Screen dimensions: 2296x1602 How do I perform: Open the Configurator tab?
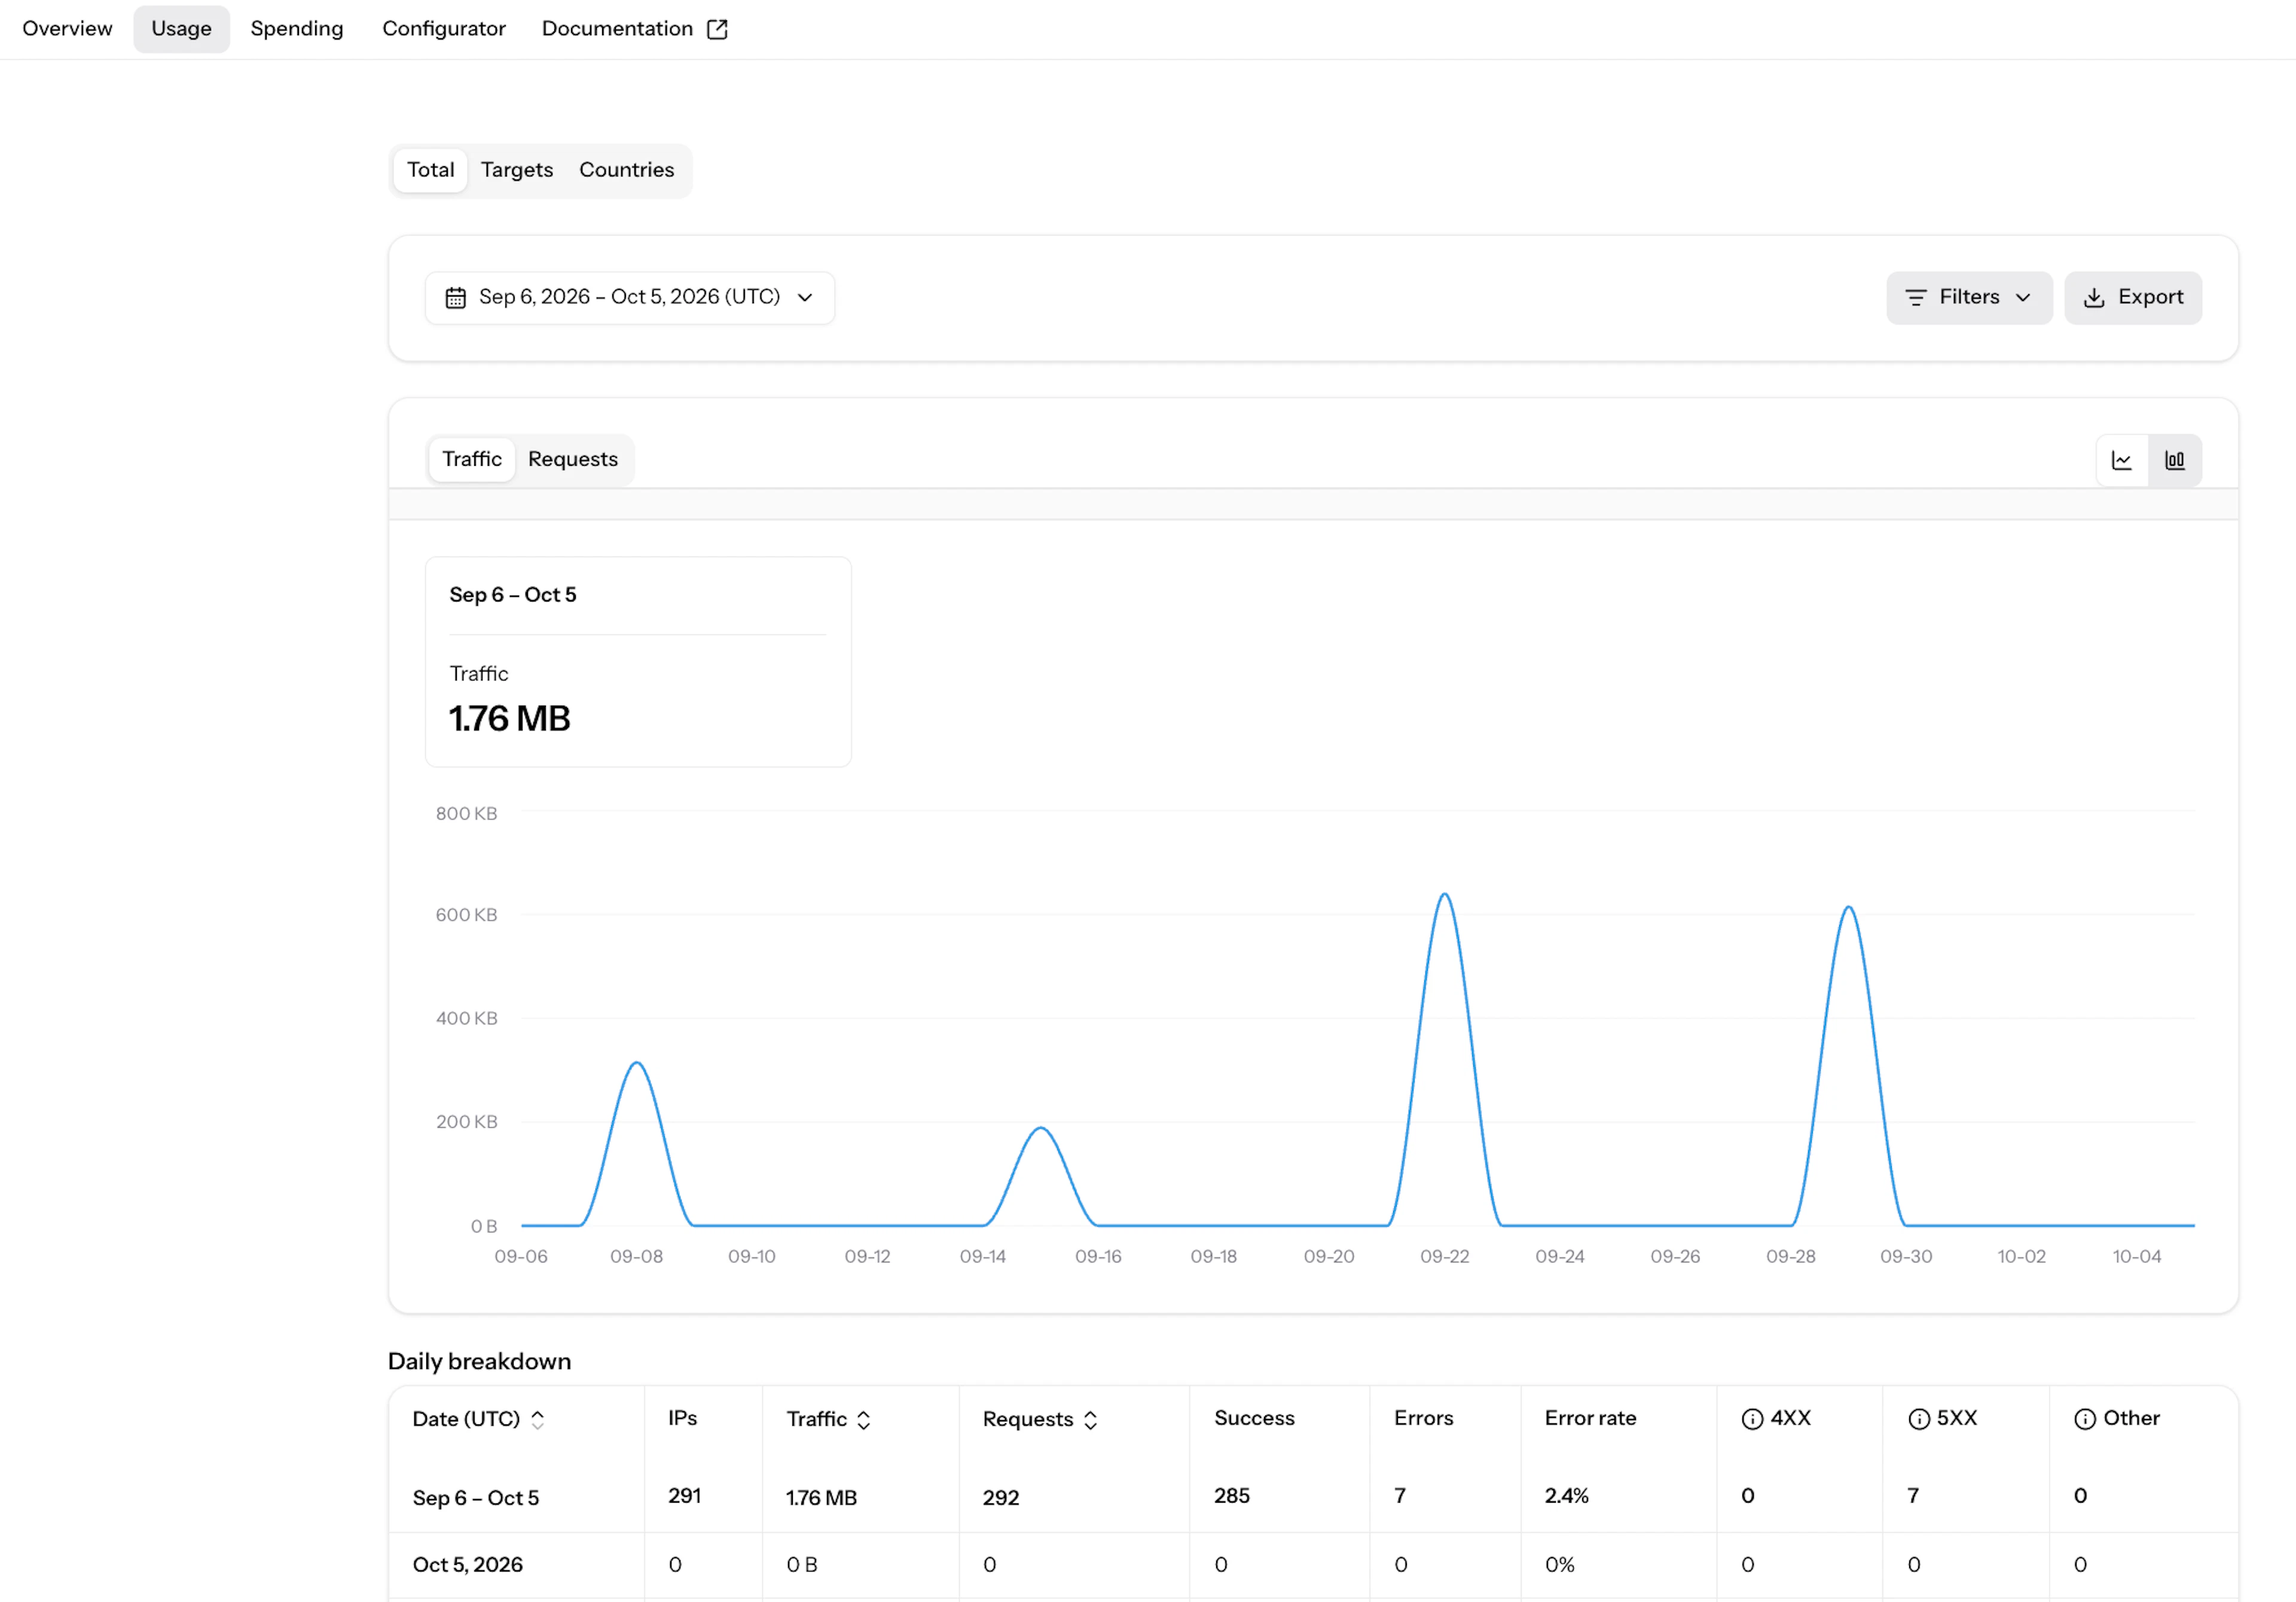(x=444, y=29)
